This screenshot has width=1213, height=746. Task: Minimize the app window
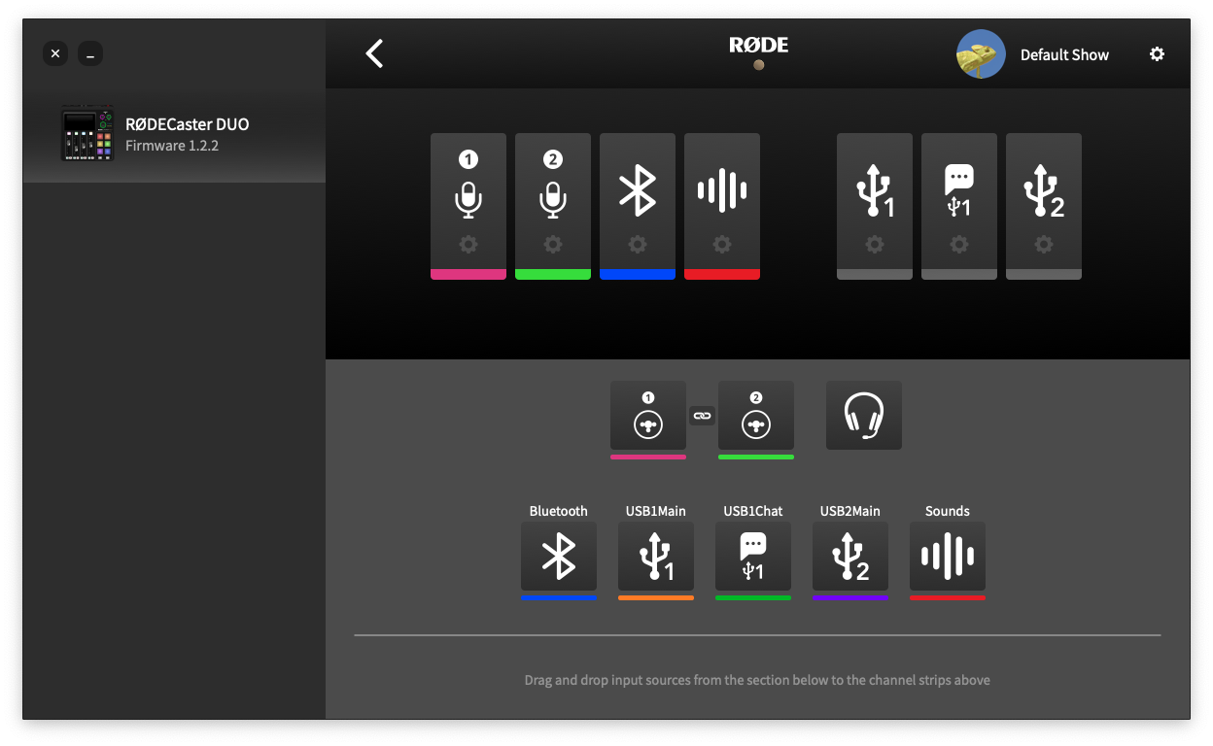[x=90, y=54]
